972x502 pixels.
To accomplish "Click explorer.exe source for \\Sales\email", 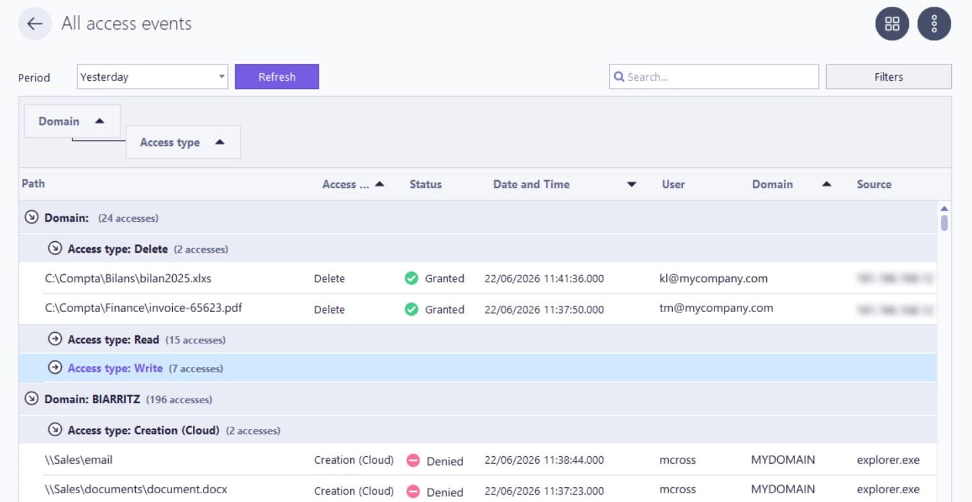I will (x=888, y=460).
